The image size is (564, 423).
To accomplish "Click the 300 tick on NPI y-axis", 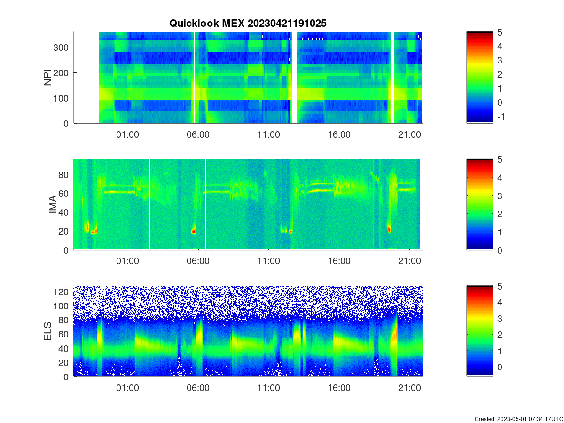I will (x=61, y=47).
